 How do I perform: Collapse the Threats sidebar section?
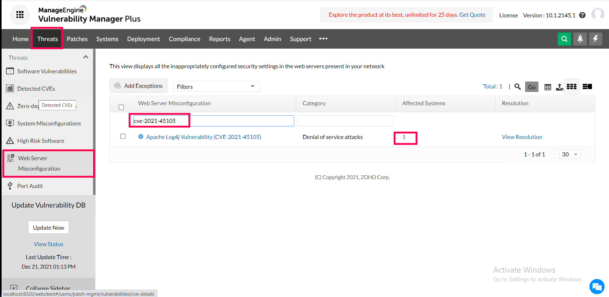(86, 57)
